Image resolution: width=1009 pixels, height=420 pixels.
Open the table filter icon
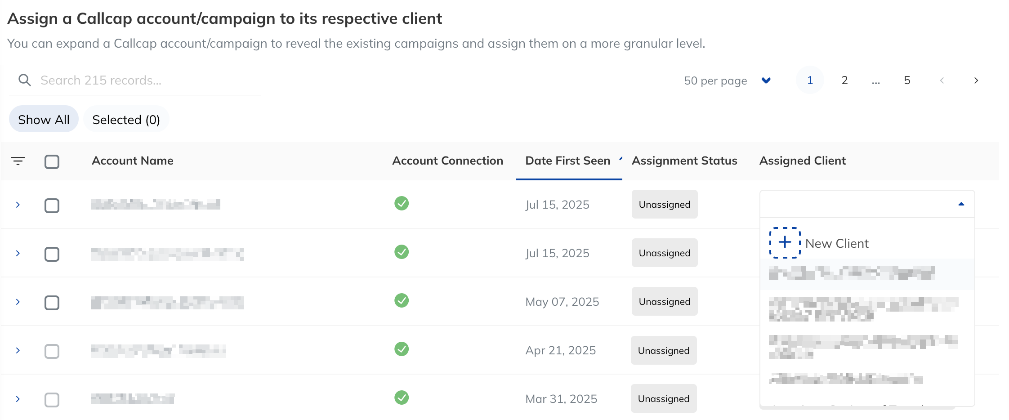[18, 161]
